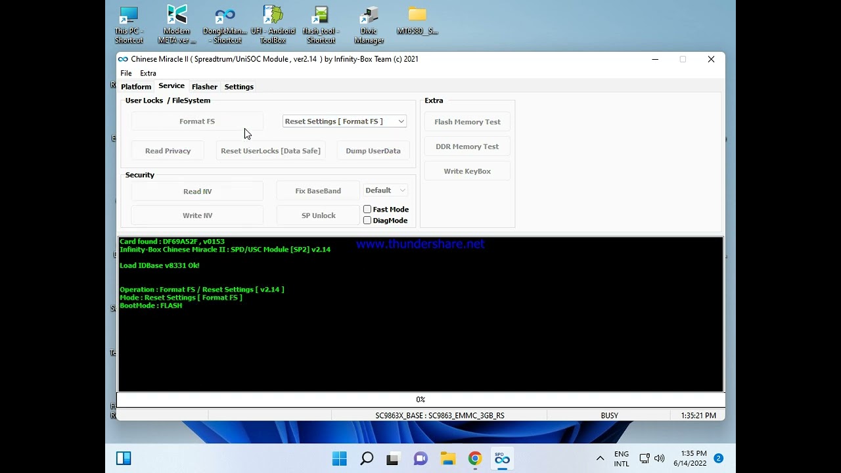The width and height of the screenshot is (841, 473).
Task: Click 'BootMode : FLASH' log line
Action: click(151, 305)
